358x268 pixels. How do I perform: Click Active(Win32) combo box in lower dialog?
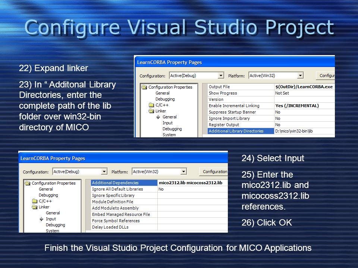pos(159,171)
